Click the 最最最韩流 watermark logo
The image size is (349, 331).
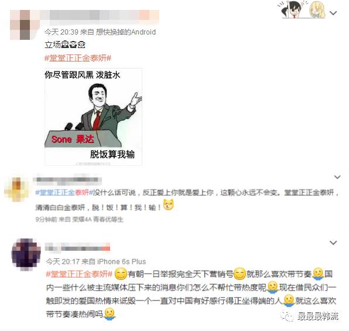click(309, 316)
